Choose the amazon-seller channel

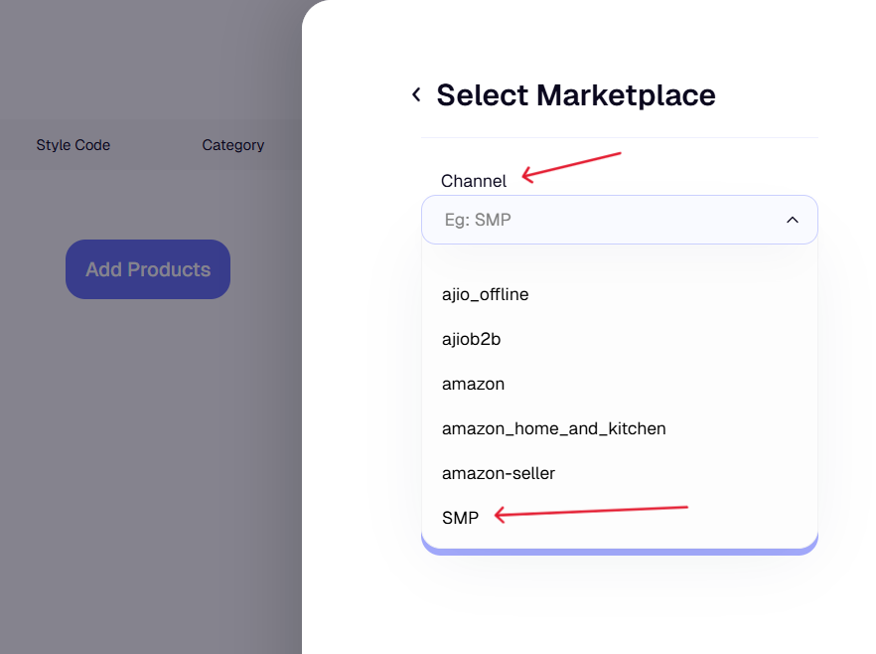[499, 473]
